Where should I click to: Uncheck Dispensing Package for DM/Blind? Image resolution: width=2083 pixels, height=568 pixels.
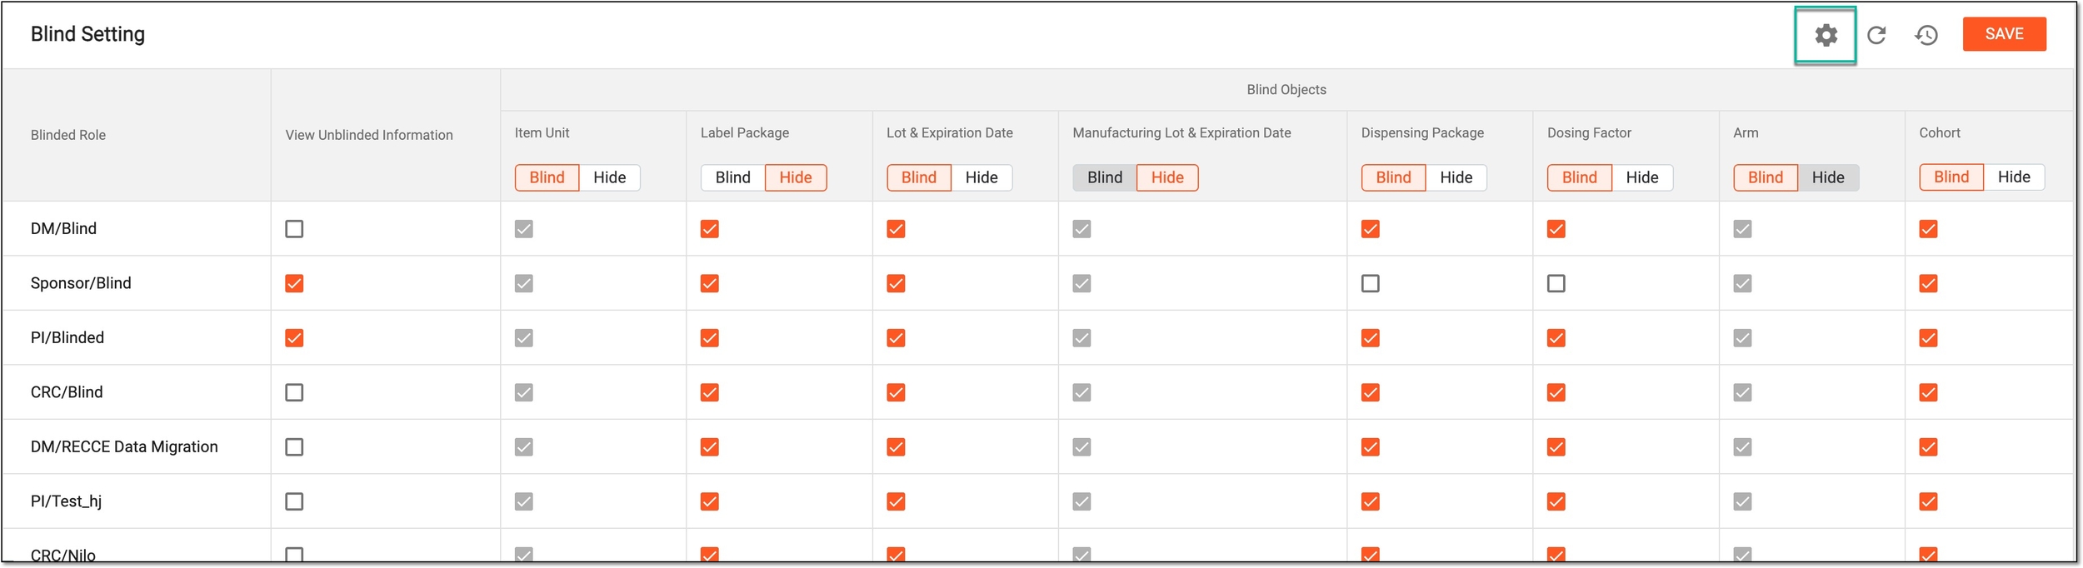tap(1371, 229)
